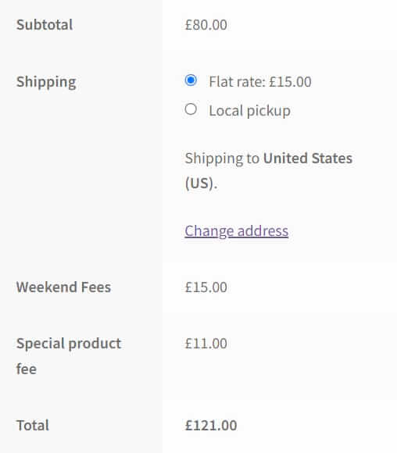This screenshot has height=453, width=397.
Task: Open the Change address link
Action: tap(237, 231)
